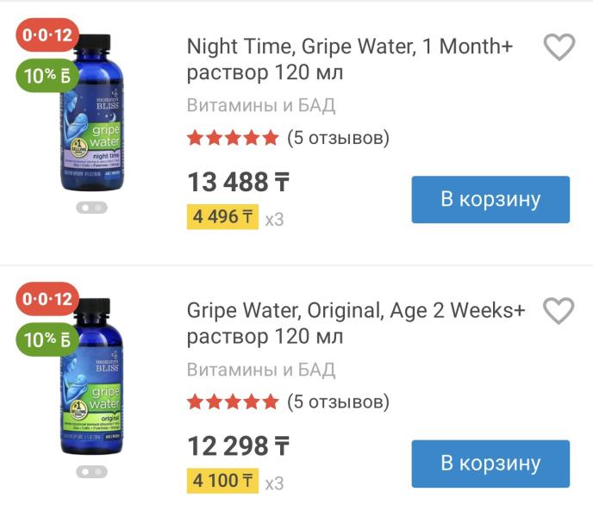Tap the 10% bonus badge on Night Time product

[x=47, y=76]
